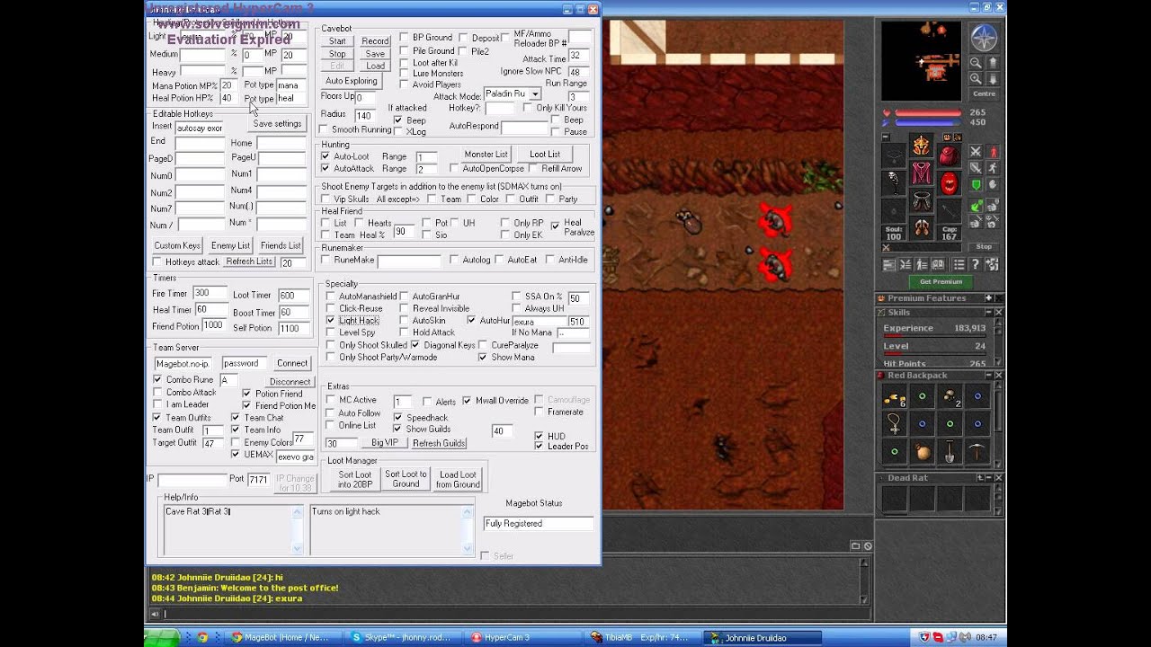Open the Attack Mode dropdown

tap(535, 93)
